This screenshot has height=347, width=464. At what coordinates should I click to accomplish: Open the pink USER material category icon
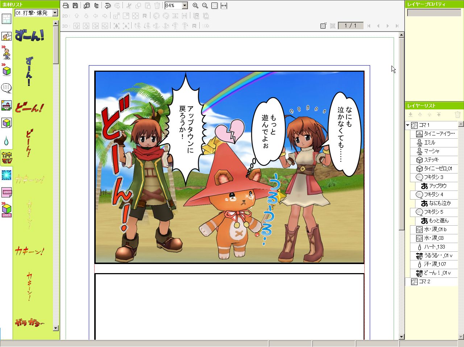pos(7,192)
